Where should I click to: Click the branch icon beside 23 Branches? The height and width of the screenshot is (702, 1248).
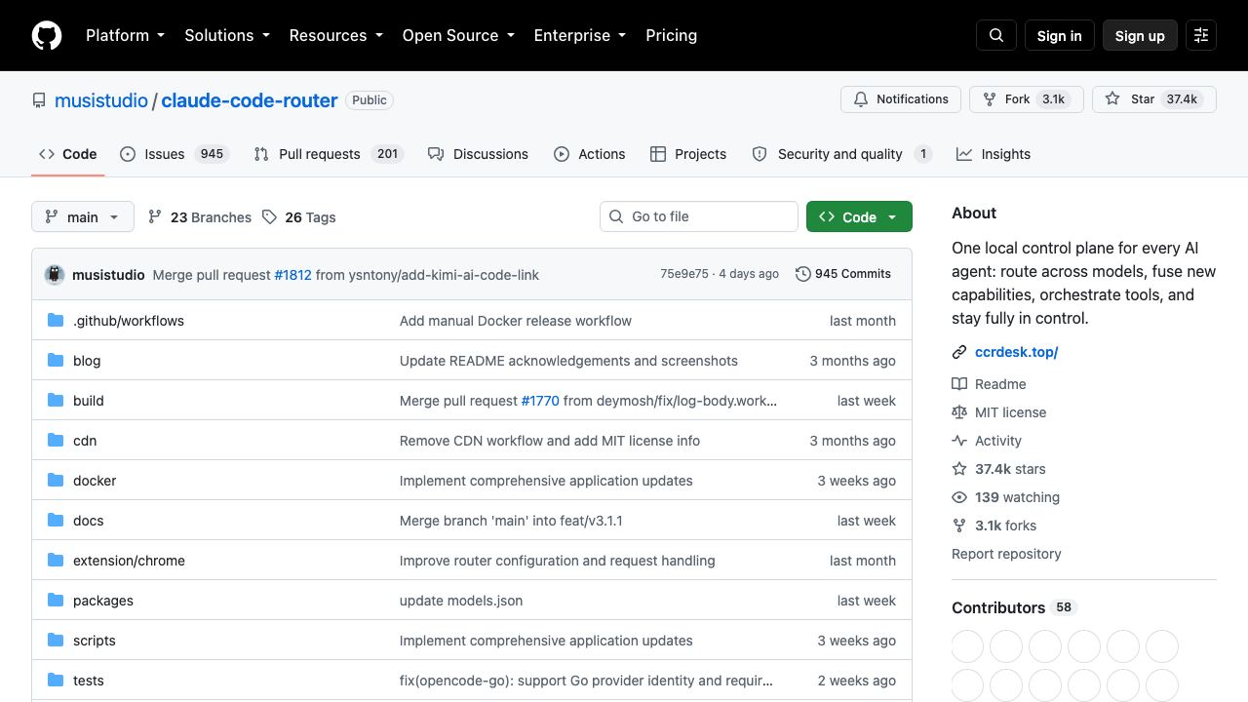(x=155, y=216)
